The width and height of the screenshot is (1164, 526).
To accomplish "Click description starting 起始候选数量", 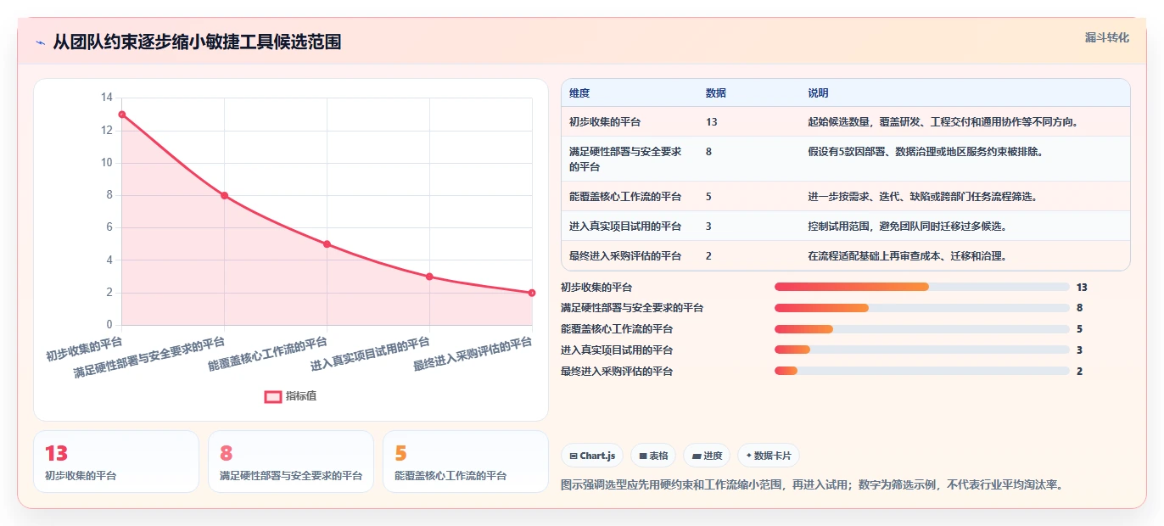I will (x=943, y=122).
